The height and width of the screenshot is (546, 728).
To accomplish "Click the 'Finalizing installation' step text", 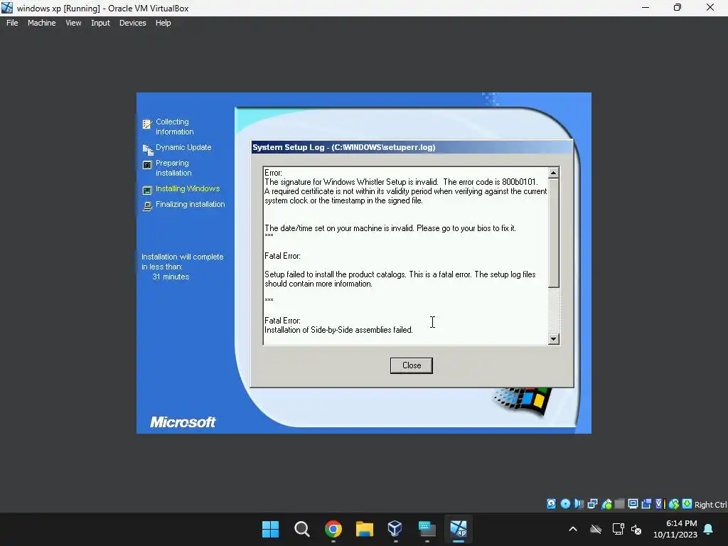I will [191, 204].
